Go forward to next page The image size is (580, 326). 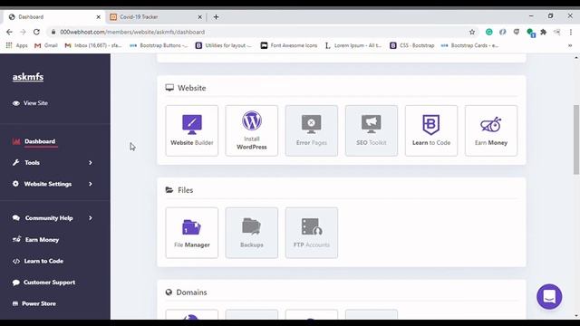click(x=23, y=33)
